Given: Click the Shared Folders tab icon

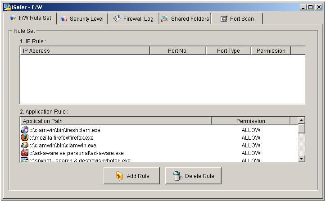Looking at the screenshot, I should pos(165,19).
